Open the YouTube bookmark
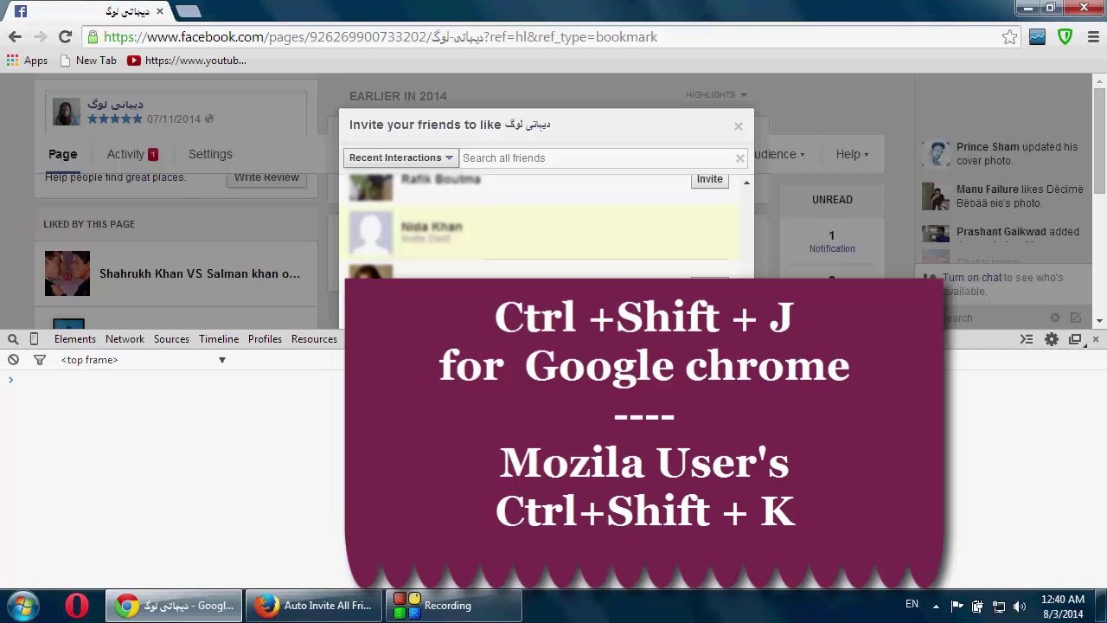Image resolution: width=1107 pixels, height=623 pixels. coord(187,61)
